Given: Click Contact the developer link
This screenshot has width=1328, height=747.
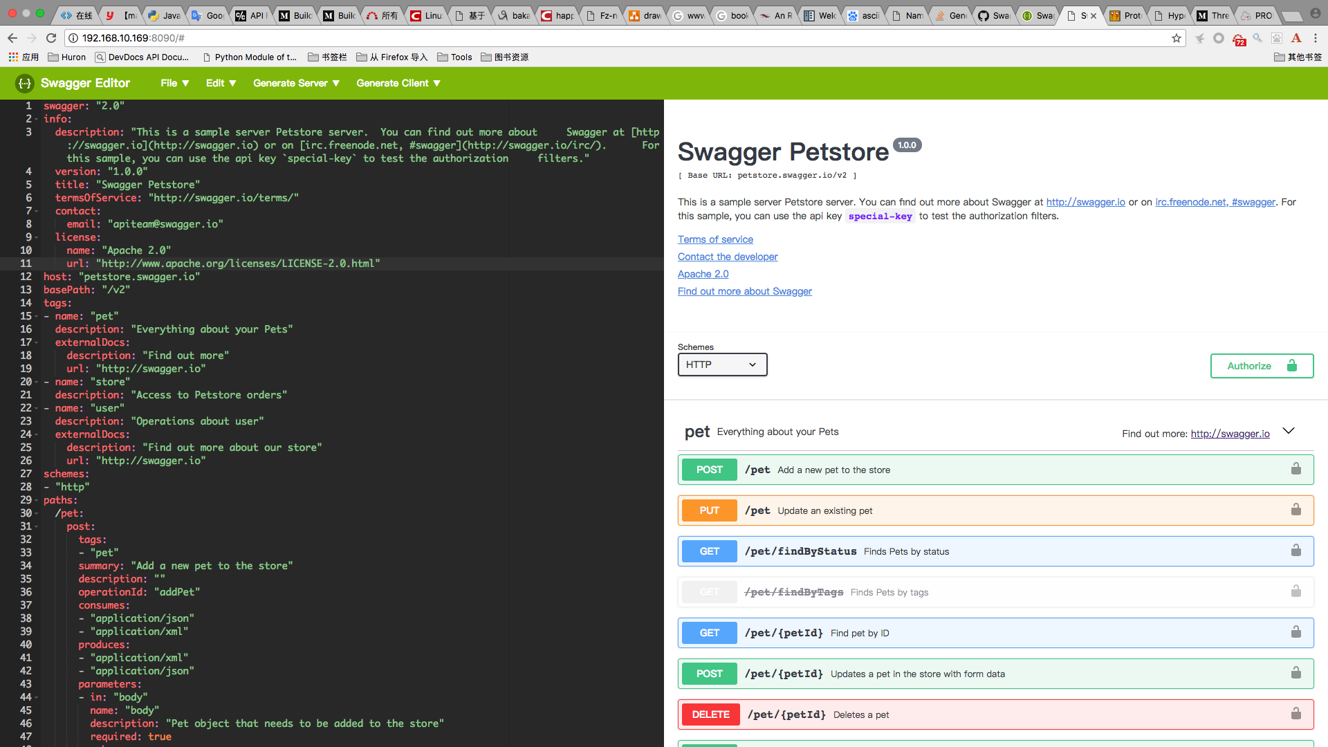Looking at the screenshot, I should click(x=728, y=257).
